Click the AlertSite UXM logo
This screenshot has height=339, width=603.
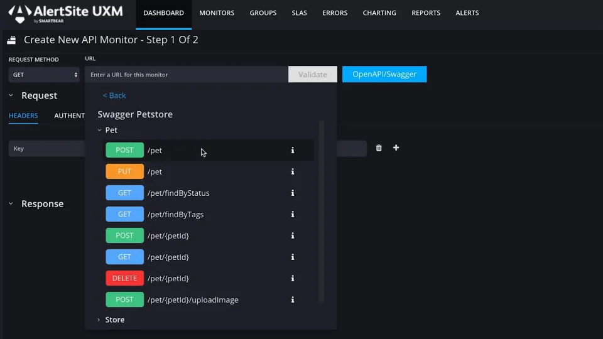[65, 14]
